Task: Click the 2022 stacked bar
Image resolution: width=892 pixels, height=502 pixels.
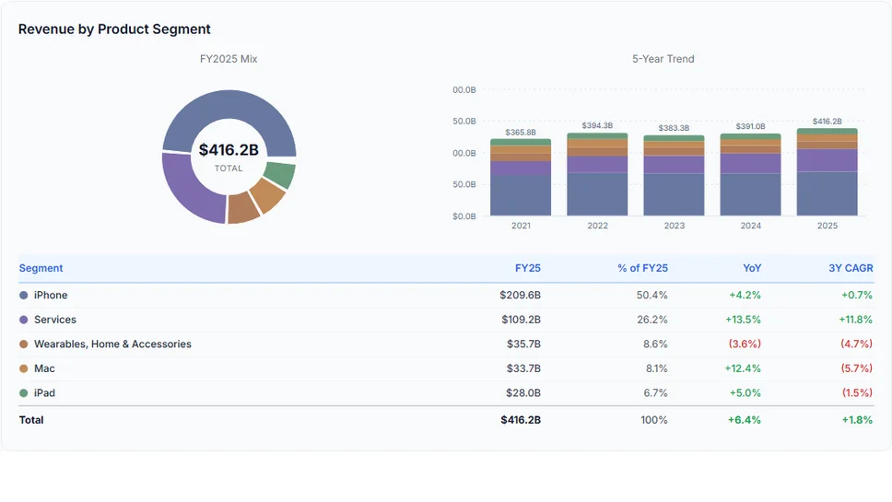Action: click(x=597, y=174)
